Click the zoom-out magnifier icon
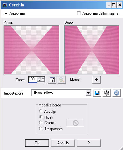The width and height of the screenshot is (123, 150). pyautogui.click(x=62, y=80)
